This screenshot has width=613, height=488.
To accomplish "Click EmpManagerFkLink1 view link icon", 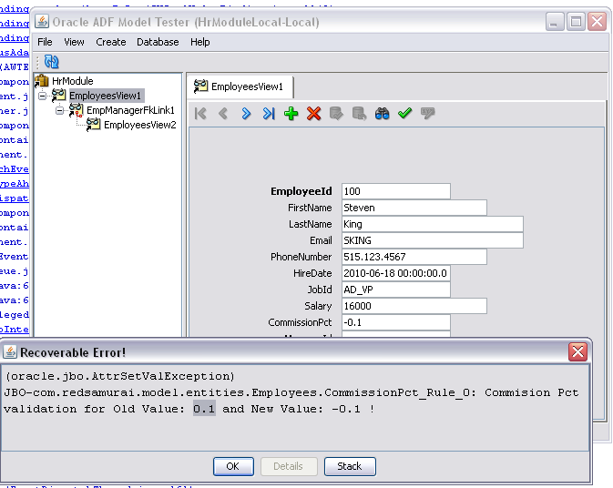I will tap(76, 110).
